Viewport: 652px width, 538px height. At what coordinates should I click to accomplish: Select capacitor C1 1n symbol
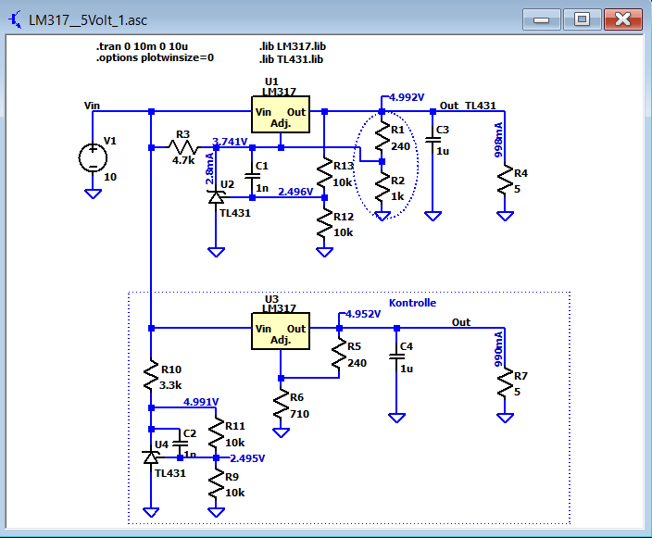[253, 176]
